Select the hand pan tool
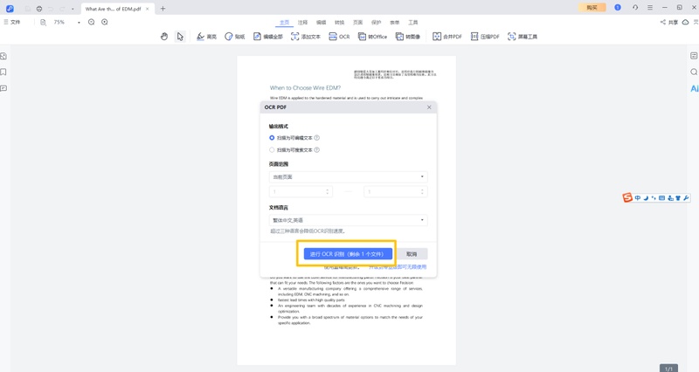This screenshot has width=699, height=372. click(x=164, y=37)
